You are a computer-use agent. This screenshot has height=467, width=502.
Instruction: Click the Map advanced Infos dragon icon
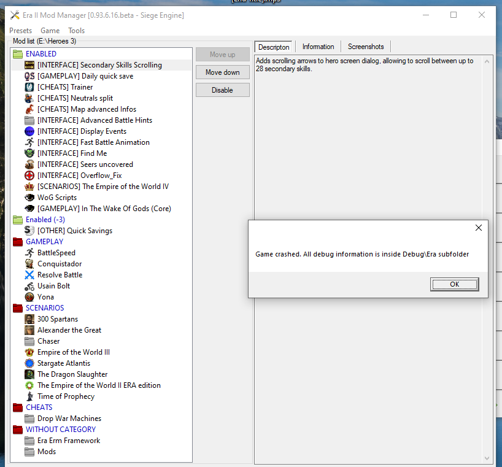pos(29,109)
